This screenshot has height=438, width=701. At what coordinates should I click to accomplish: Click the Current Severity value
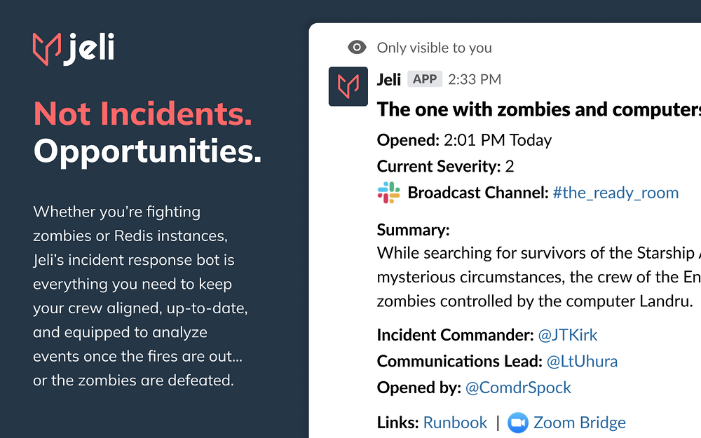(x=510, y=166)
